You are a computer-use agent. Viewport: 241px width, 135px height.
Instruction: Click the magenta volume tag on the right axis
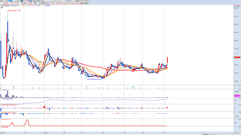237,96
